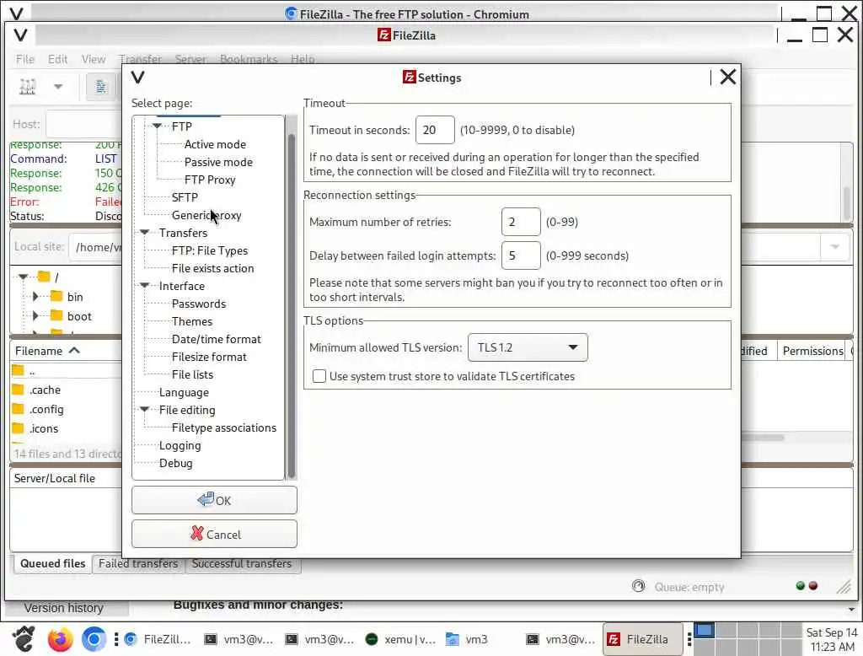Screen dimensions: 863x656
Task: Sort local files by Filename column
Action: tap(47, 351)
